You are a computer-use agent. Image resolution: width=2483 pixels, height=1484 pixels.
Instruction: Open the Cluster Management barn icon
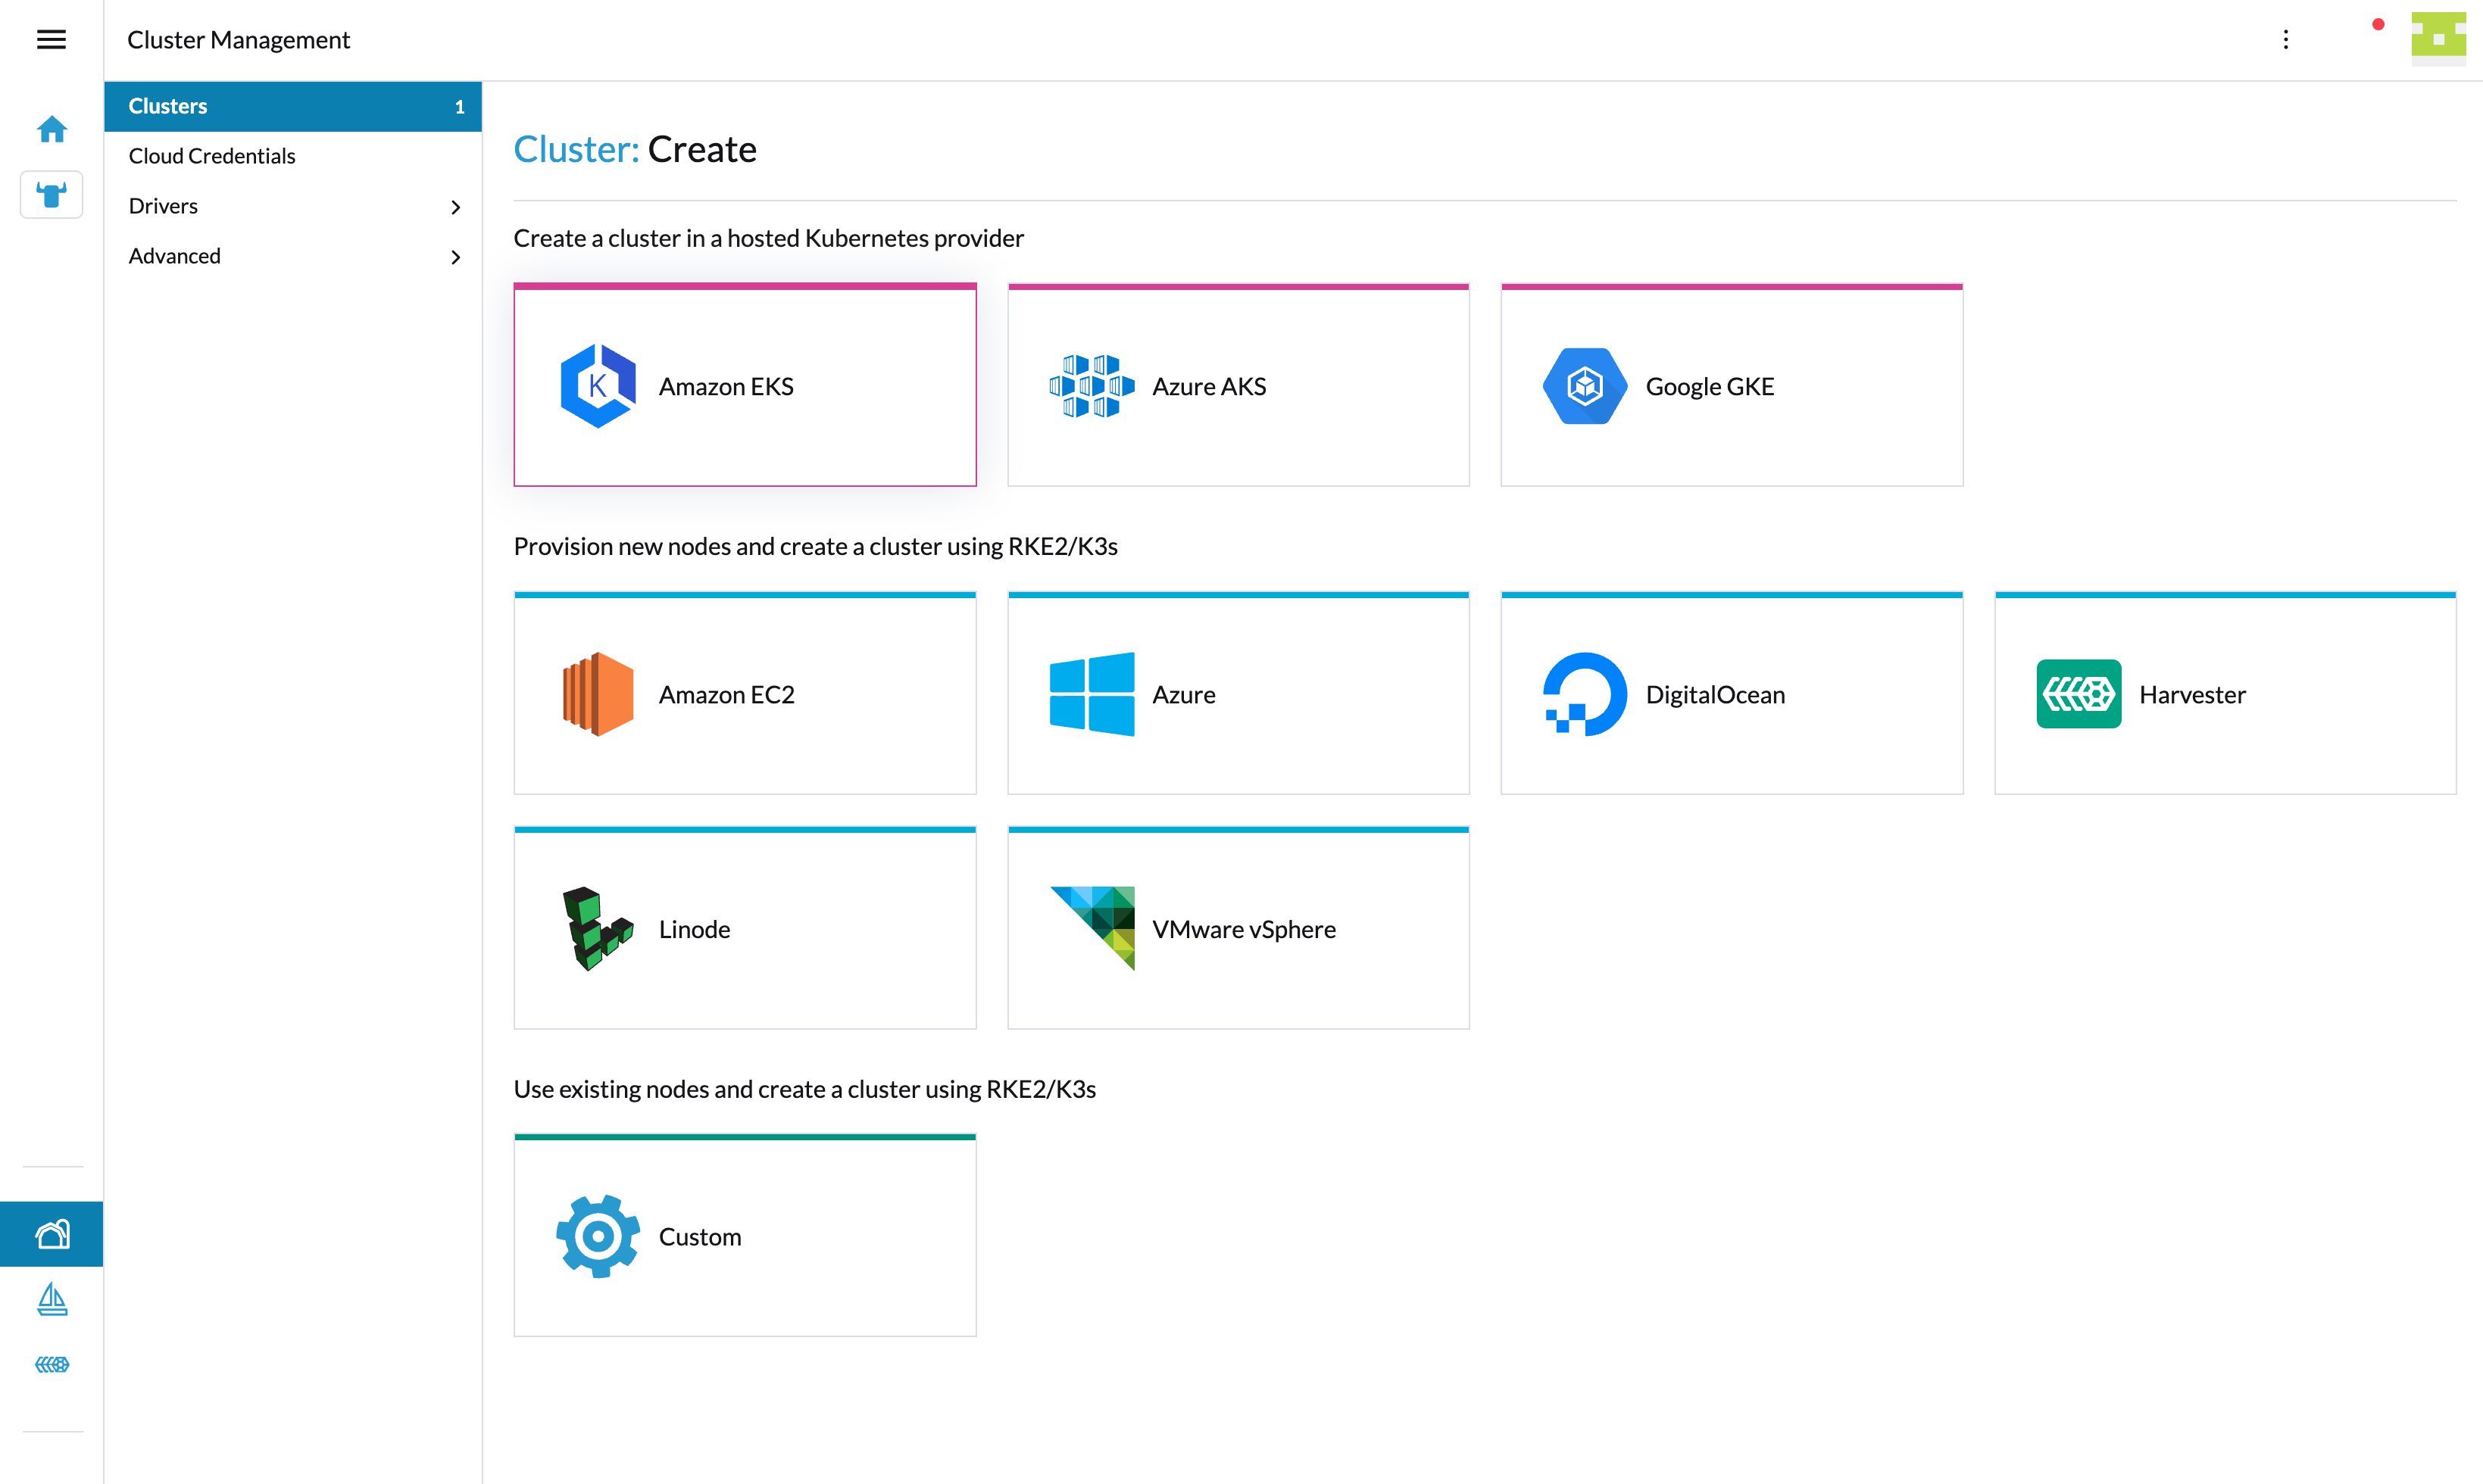coord(51,1234)
